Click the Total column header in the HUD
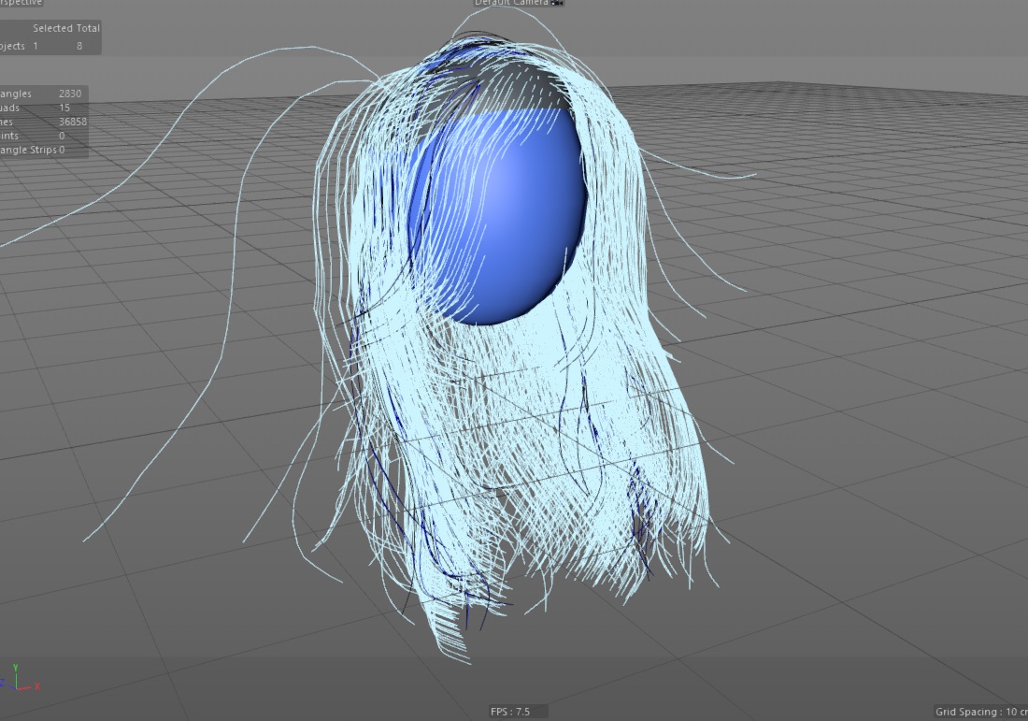The height and width of the screenshot is (721, 1028). tap(88, 28)
